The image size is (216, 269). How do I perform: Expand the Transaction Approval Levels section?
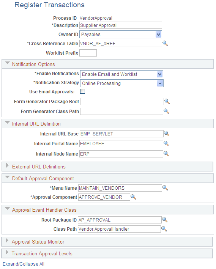click(x=7, y=253)
